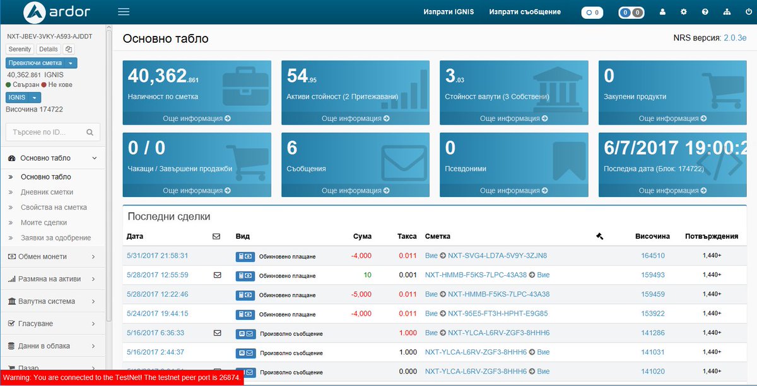Click the Details button
757x386 pixels.
point(48,49)
